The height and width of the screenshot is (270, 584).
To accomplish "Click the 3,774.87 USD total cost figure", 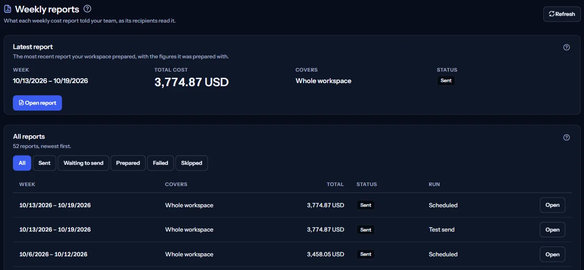I will coord(192,82).
